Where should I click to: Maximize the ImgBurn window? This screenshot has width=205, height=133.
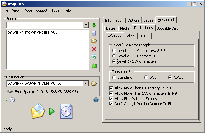[x=195, y=4]
